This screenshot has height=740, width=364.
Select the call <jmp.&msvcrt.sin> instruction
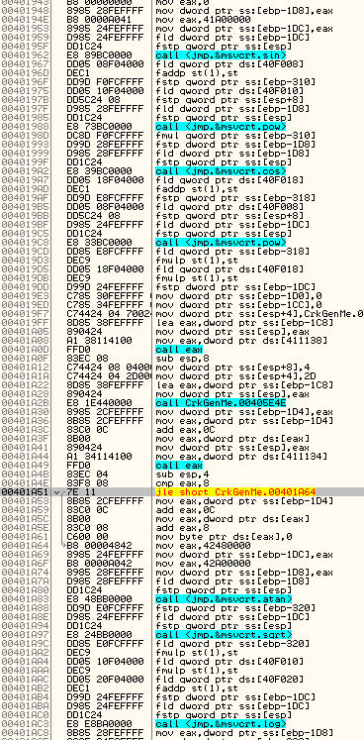pos(221,55)
